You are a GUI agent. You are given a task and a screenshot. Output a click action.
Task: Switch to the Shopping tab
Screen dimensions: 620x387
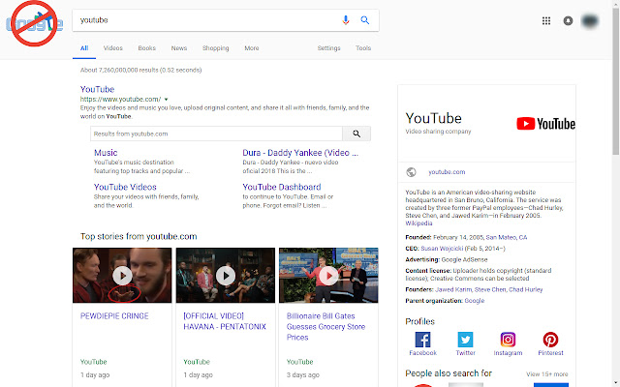tap(215, 47)
